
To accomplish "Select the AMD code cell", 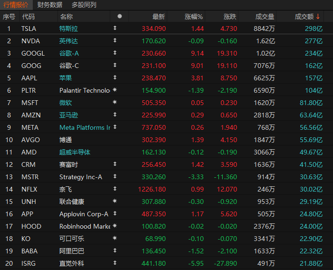I will pyautogui.click(x=29, y=152).
